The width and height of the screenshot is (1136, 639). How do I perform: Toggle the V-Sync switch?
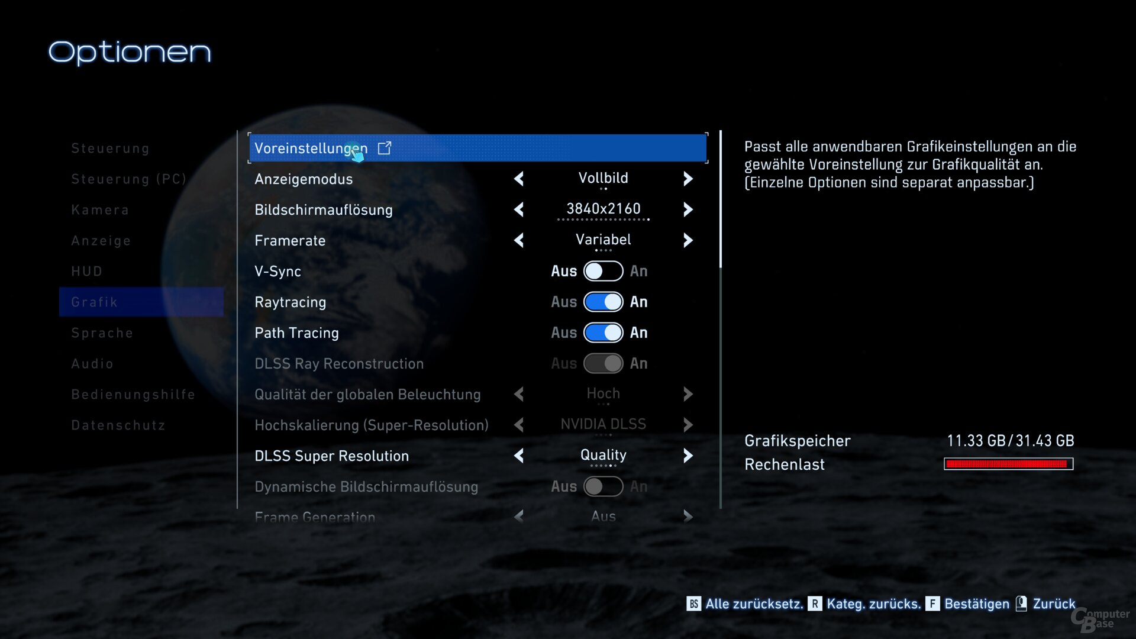(x=603, y=271)
